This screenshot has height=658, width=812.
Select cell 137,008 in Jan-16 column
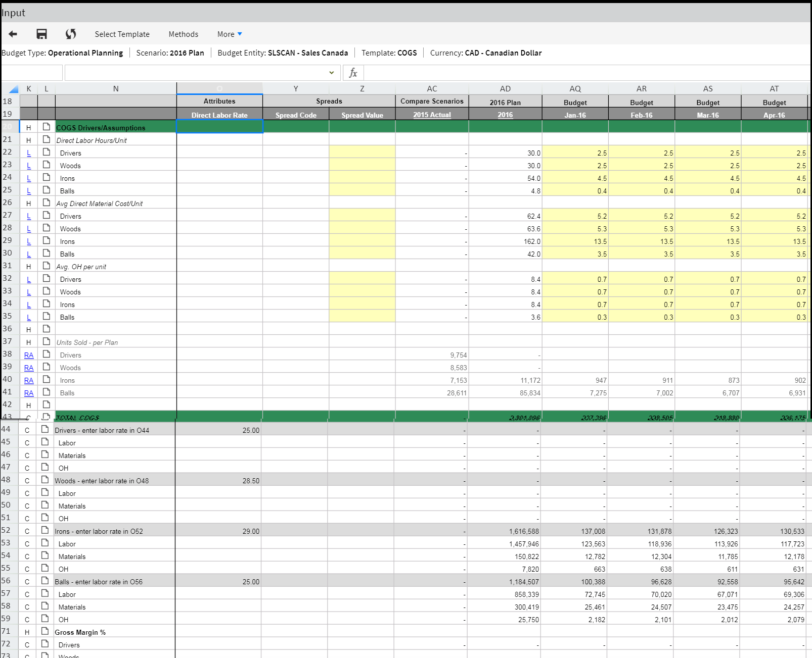[574, 531]
